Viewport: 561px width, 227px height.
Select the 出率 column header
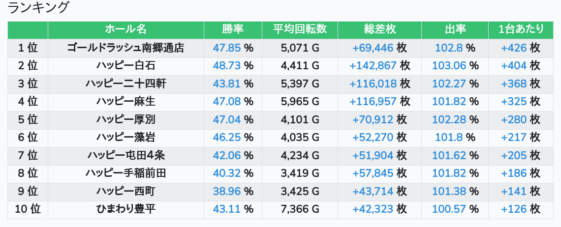point(455,30)
